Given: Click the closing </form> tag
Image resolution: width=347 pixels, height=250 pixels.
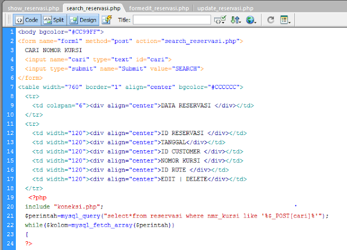Looking at the screenshot, I should click(x=30, y=78).
